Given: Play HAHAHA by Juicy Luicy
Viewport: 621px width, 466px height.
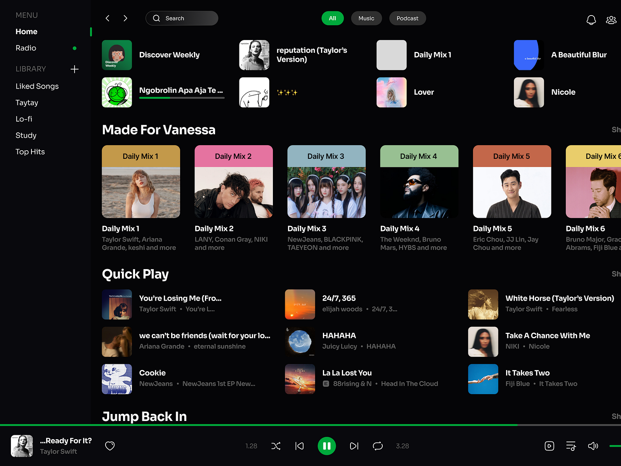Looking at the screenshot, I should tap(369, 342).
